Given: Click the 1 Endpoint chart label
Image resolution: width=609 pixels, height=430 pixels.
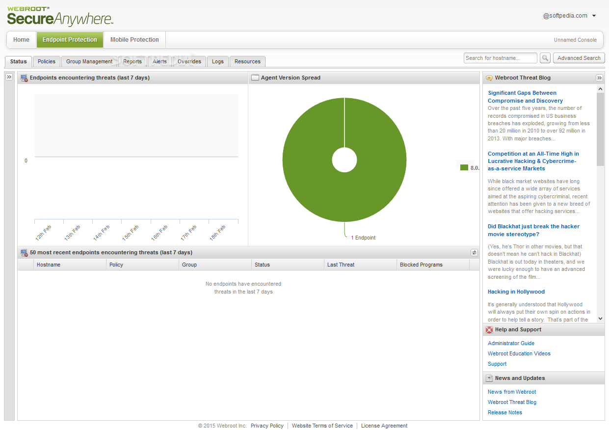Looking at the screenshot, I should click(x=363, y=238).
